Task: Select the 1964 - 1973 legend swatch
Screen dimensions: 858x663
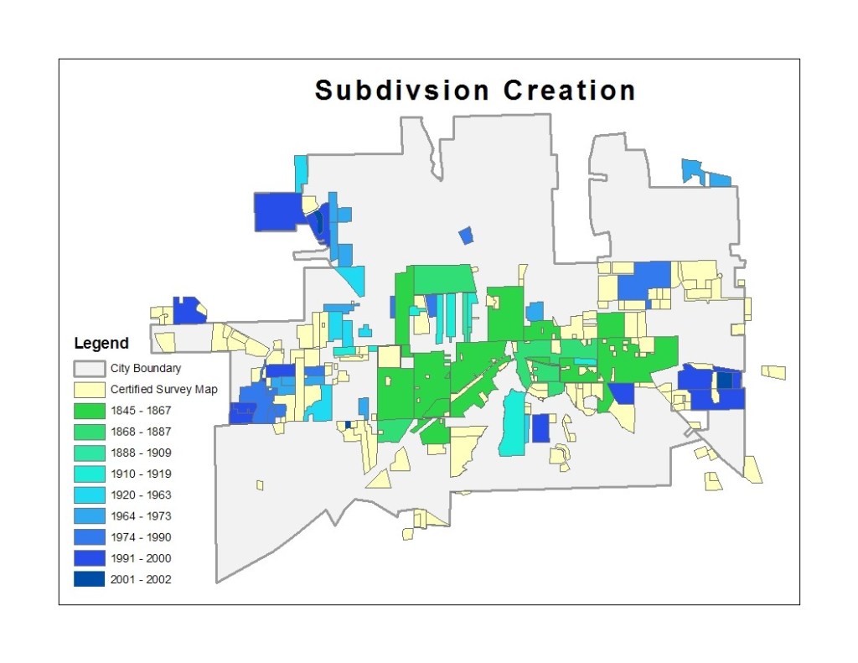Action: pos(89,515)
